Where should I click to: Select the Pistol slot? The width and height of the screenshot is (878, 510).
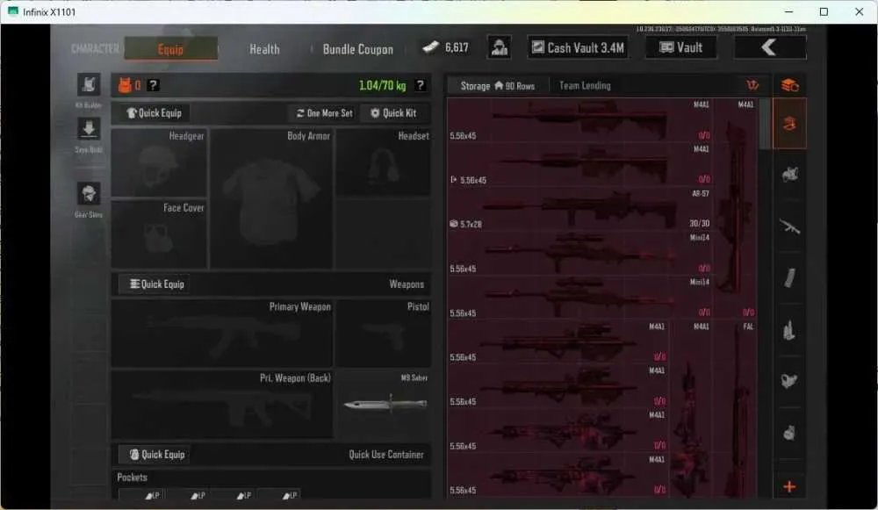coord(383,333)
